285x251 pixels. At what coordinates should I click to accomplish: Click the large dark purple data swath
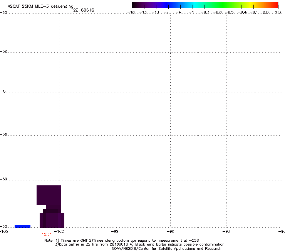point(51,206)
